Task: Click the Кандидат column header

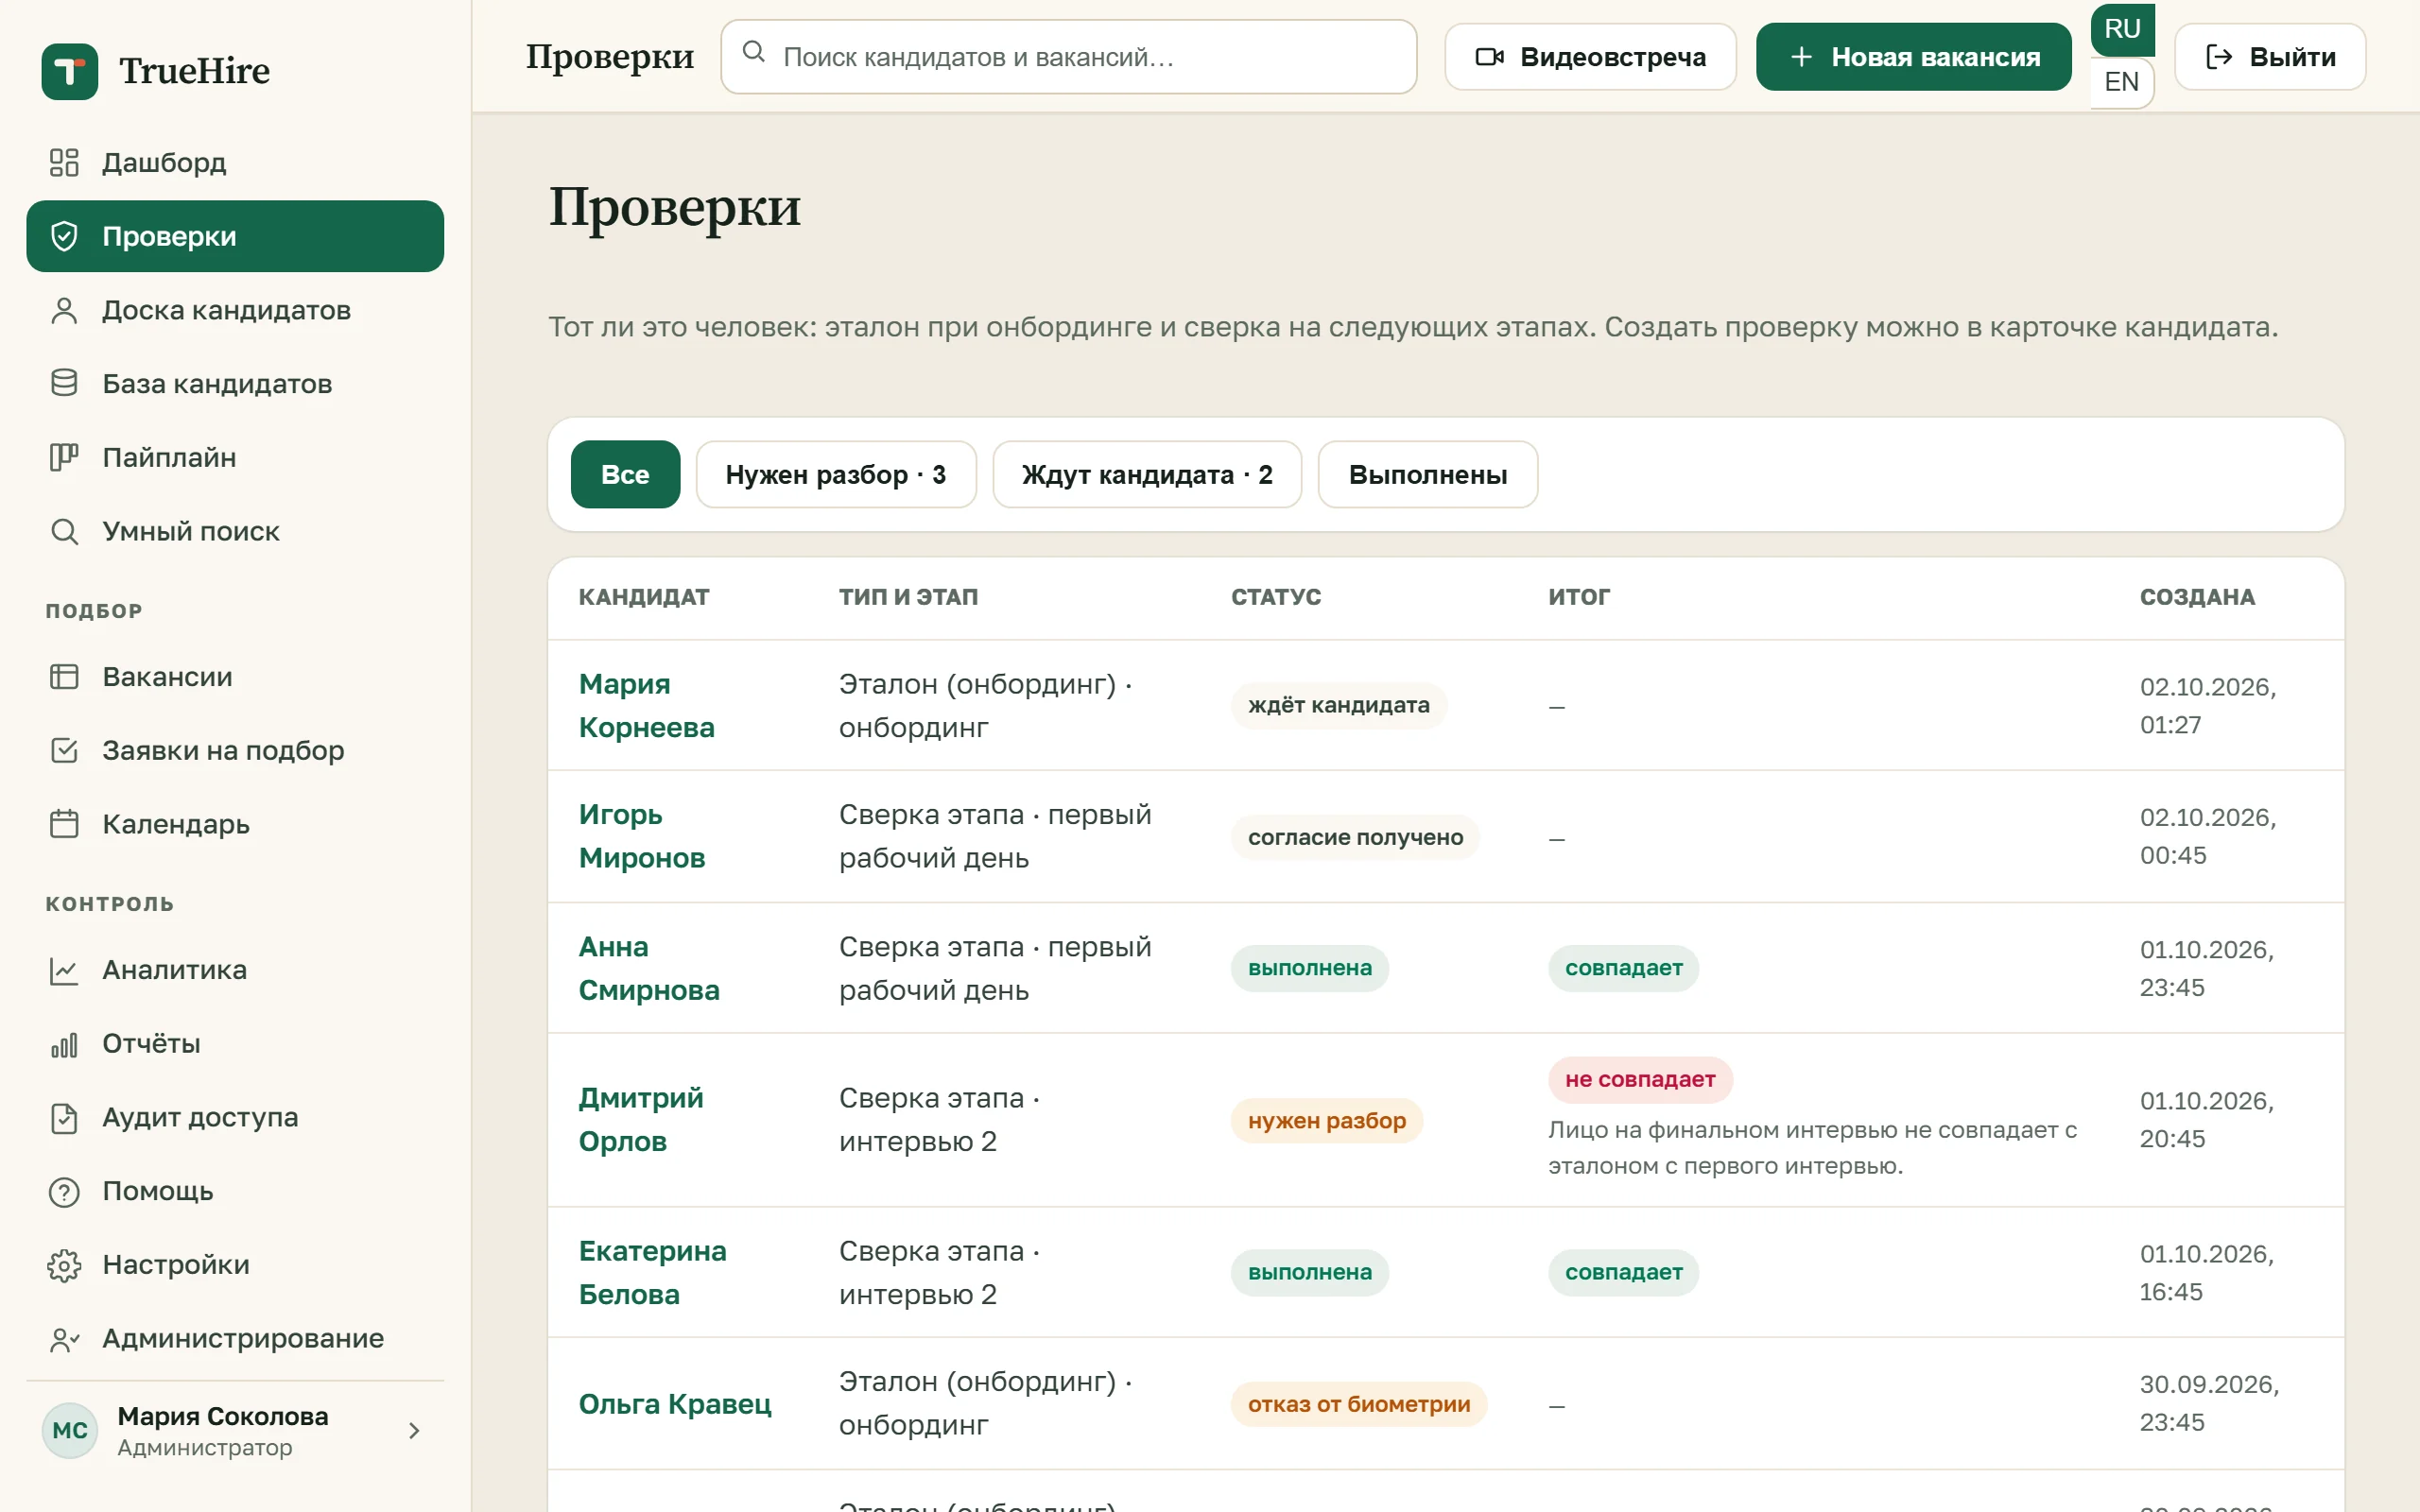Action: click(644, 597)
